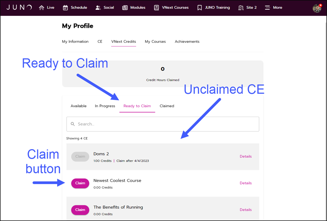This screenshot has width=327, height=221.
Task: Switch to the My Courses tab
Action: (155, 42)
